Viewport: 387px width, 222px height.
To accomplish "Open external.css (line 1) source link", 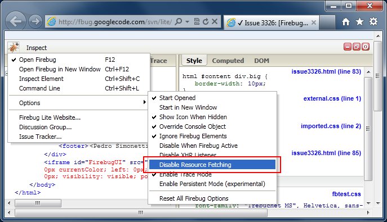I will (332, 99).
